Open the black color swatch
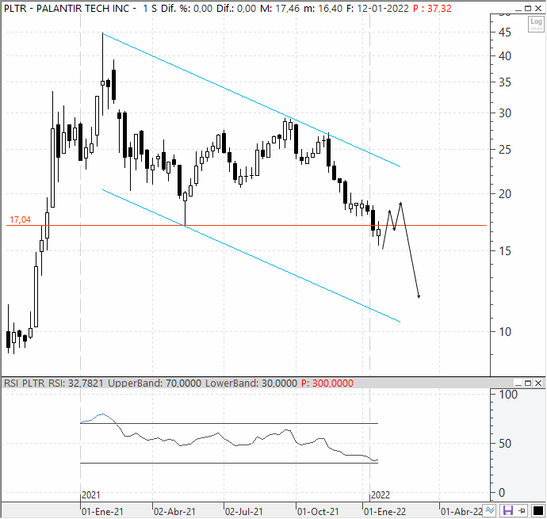Image resolution: width=547 pixels, height=519 pixels. click(x=537, y=511)
